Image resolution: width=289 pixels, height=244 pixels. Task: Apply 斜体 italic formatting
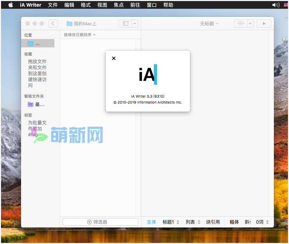pyautogui.click(x=248, y=222)
